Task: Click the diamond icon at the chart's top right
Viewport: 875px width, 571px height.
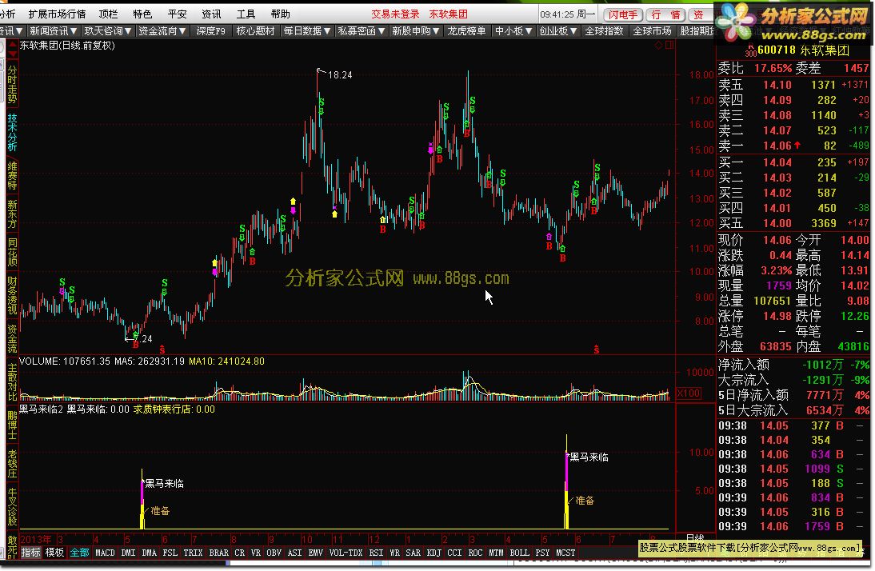Action: tap(658, 46)
